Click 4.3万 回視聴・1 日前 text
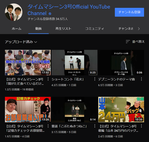149x142 pixels. tap(64, 85)
